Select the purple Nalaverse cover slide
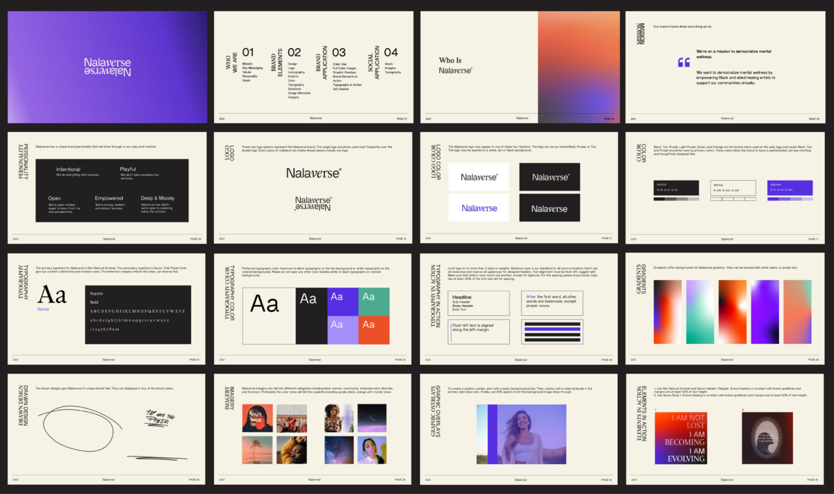Viewport: 834px width, 494px height. pos(107,67)
